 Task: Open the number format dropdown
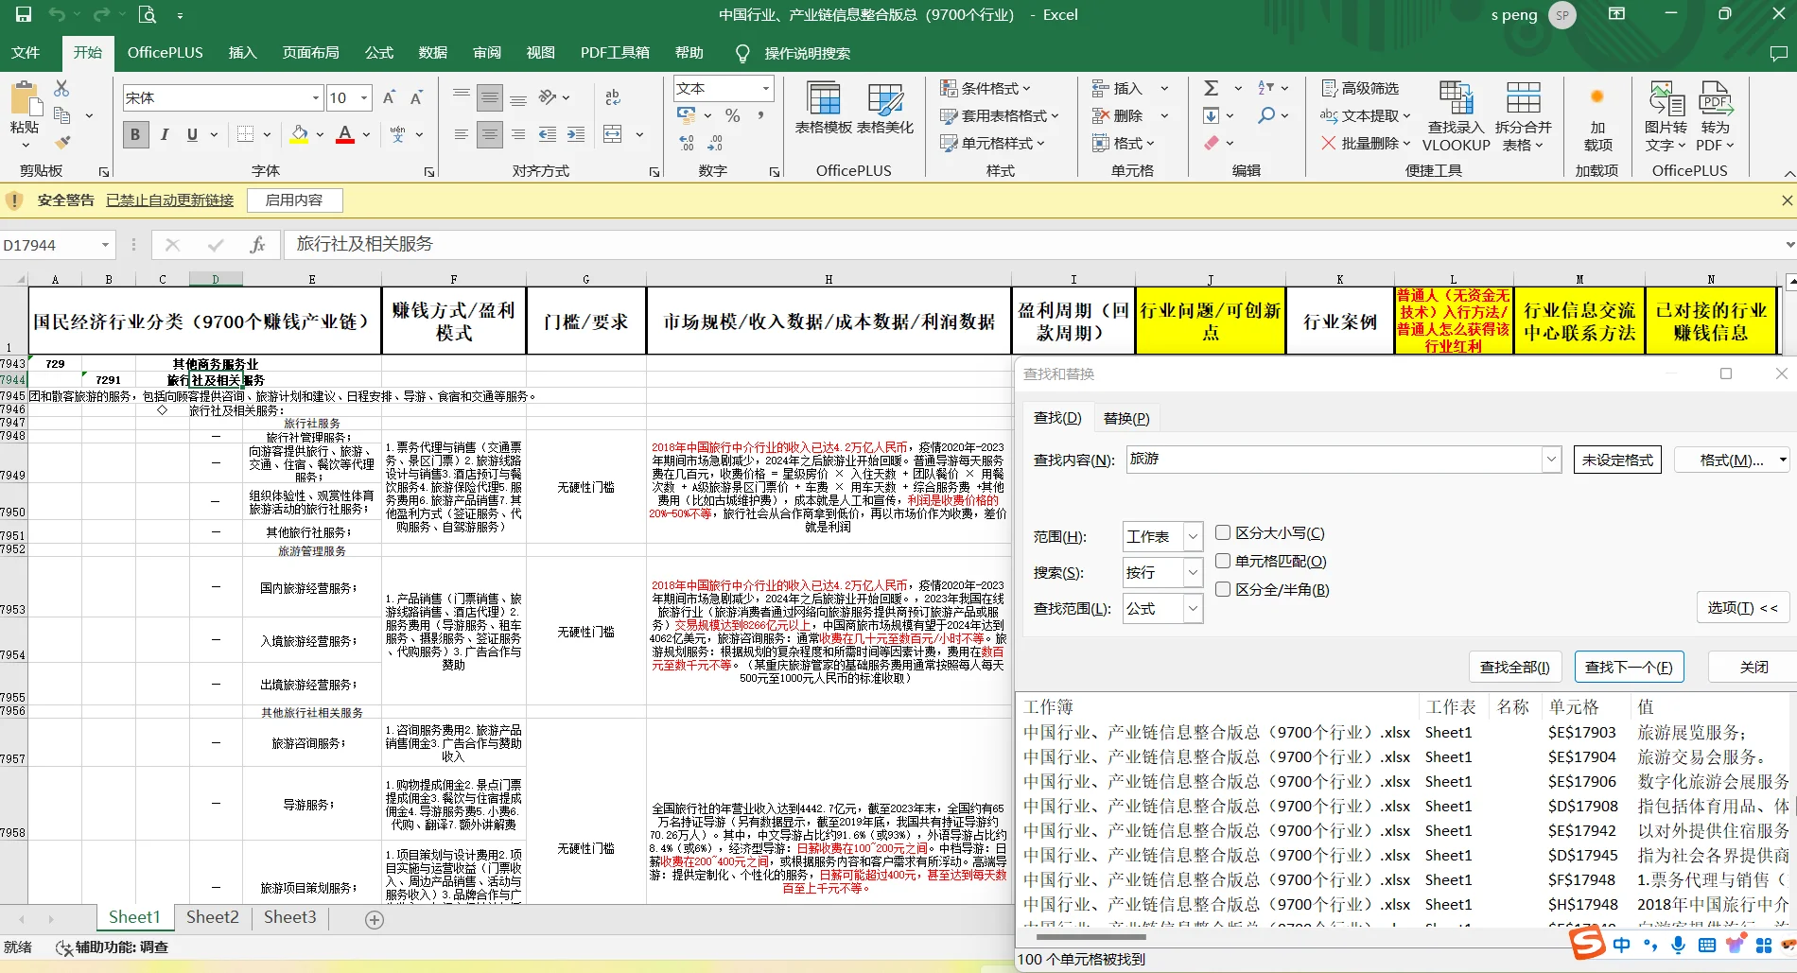click(766, 88)
